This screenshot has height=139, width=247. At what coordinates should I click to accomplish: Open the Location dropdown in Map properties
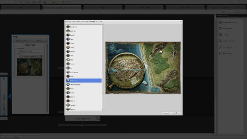31,56
